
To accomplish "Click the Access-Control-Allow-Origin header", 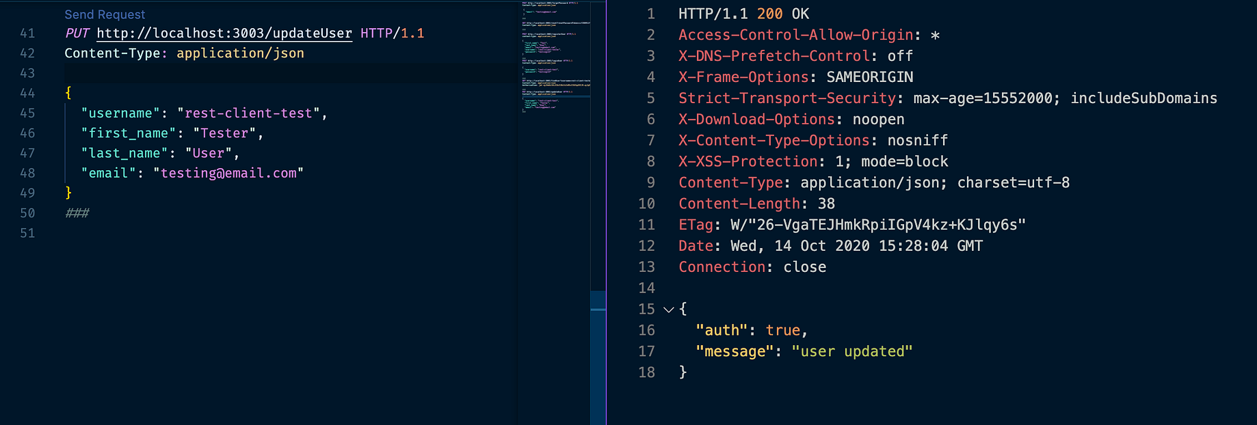I will click(x=809, y=35).
